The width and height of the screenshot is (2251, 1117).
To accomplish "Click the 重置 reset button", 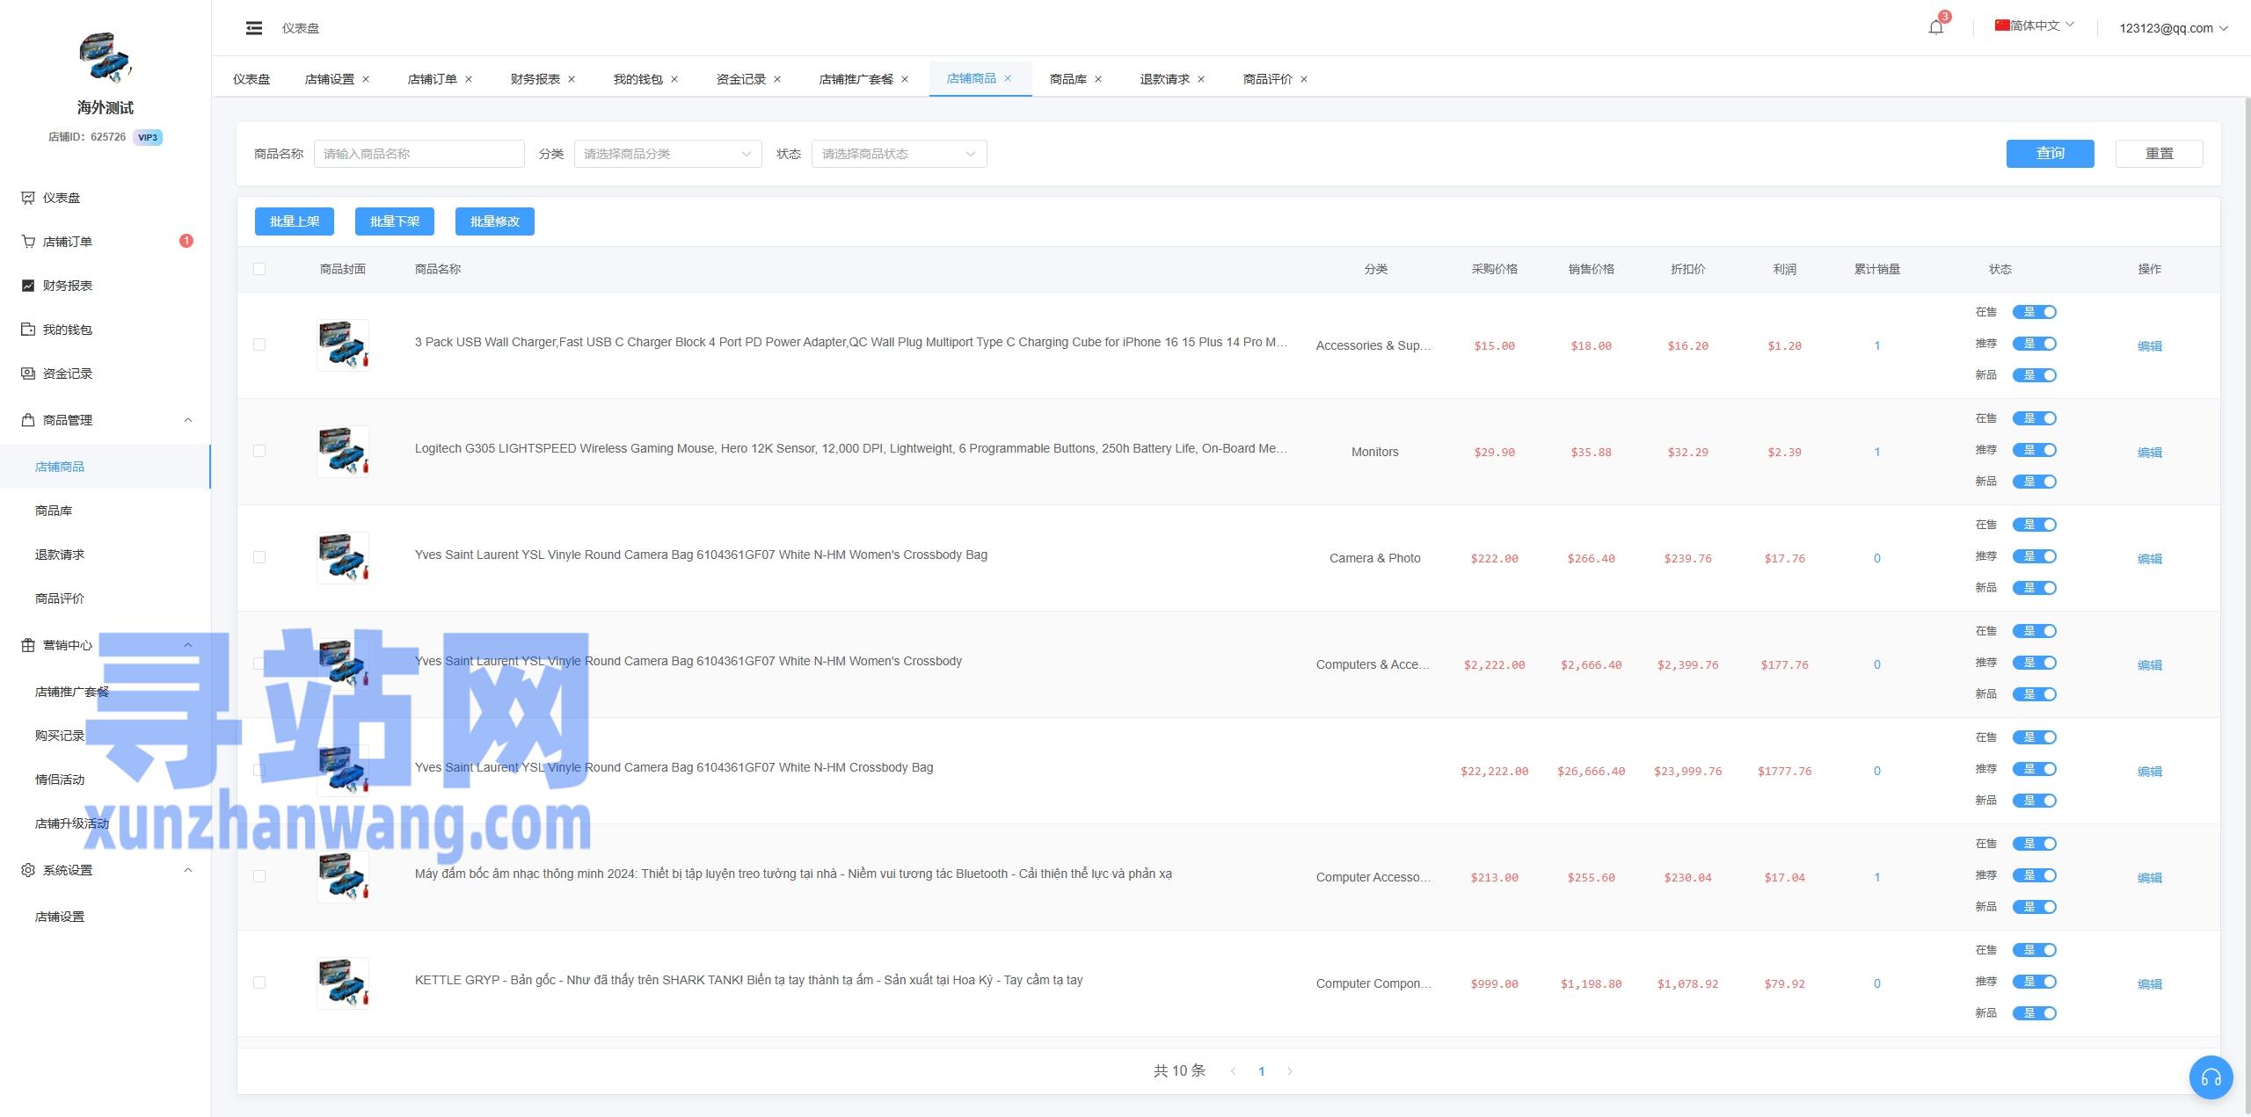I will (x=2159, y=154).
